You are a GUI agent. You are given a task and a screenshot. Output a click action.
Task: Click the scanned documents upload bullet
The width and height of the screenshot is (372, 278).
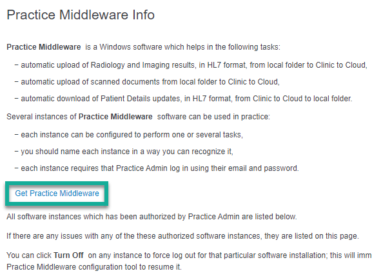coord(147,82)
